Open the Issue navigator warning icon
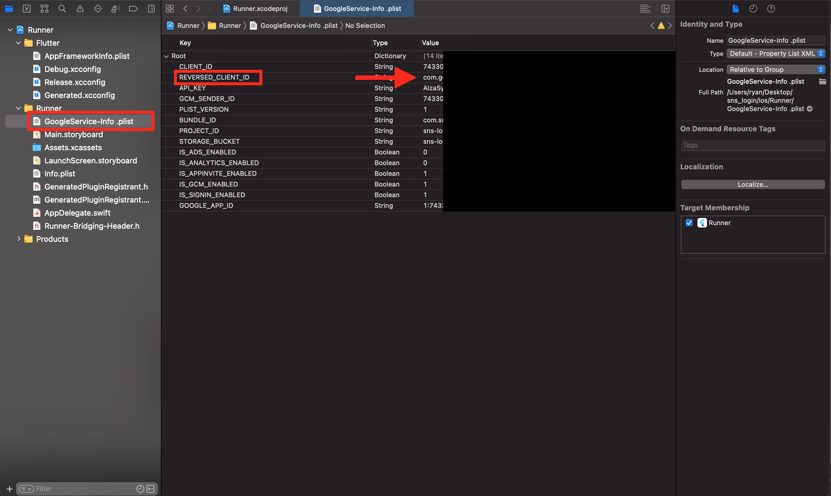This screenshot has width=831, height=496. [x=80, y=9]
